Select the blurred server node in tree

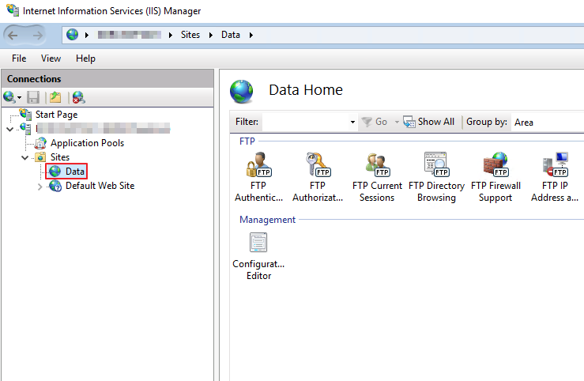point(104,129)
